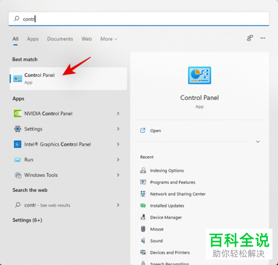
Task: Expand more actions chevron in preview pane
Action: point(258,142)
